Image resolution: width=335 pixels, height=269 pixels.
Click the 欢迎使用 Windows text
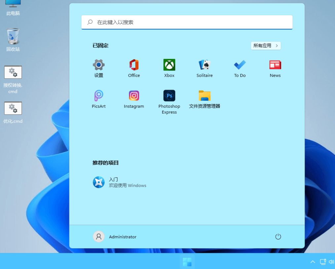tap(128, 185)
